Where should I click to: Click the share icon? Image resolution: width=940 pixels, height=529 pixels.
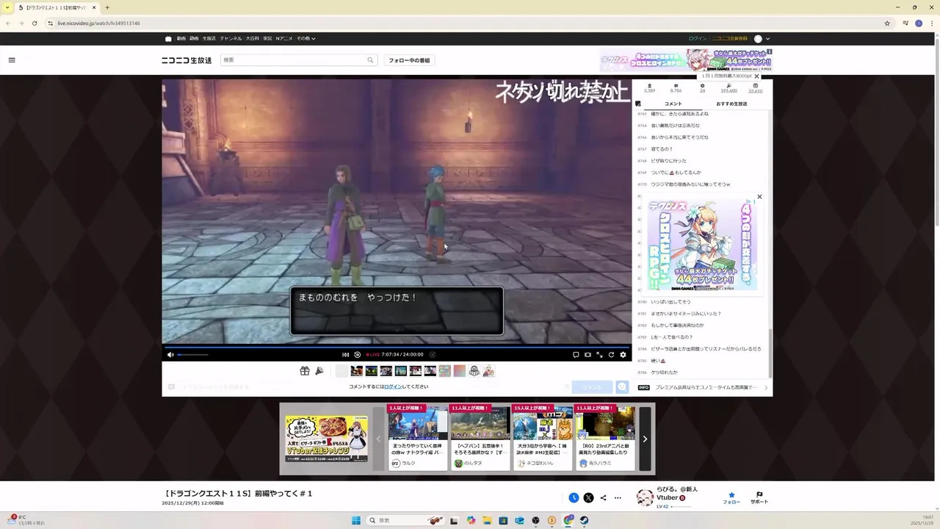pyautogui.click(x=603, y=497)
